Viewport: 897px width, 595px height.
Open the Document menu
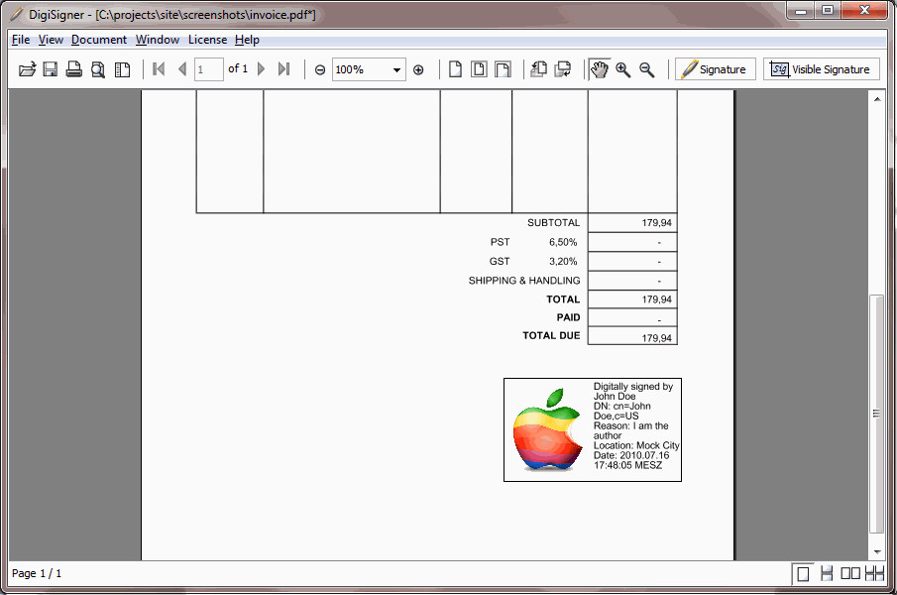point(99,40)
